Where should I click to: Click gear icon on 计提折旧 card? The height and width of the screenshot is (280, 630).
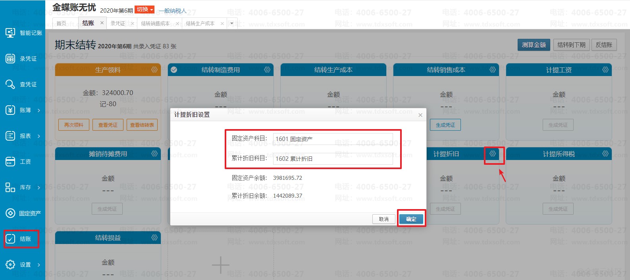pos(493,154)
